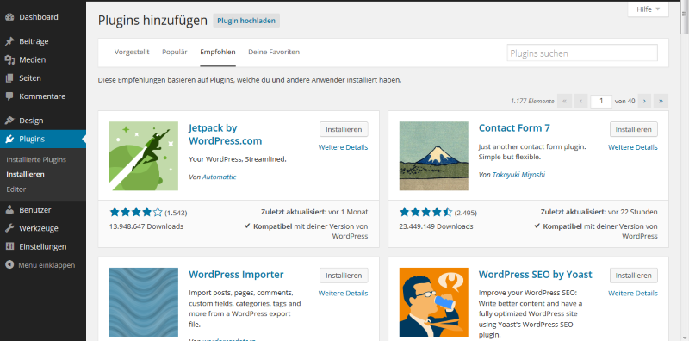Open the WordPress Importer title link
Screen dimensions: 689x341
pos(236,275)
